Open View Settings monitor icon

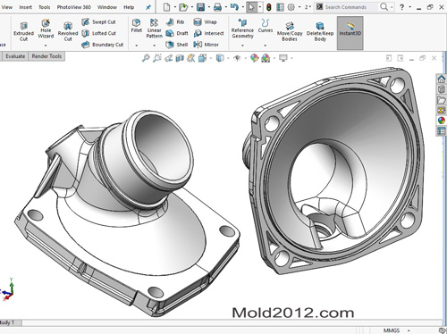(283, 58)
